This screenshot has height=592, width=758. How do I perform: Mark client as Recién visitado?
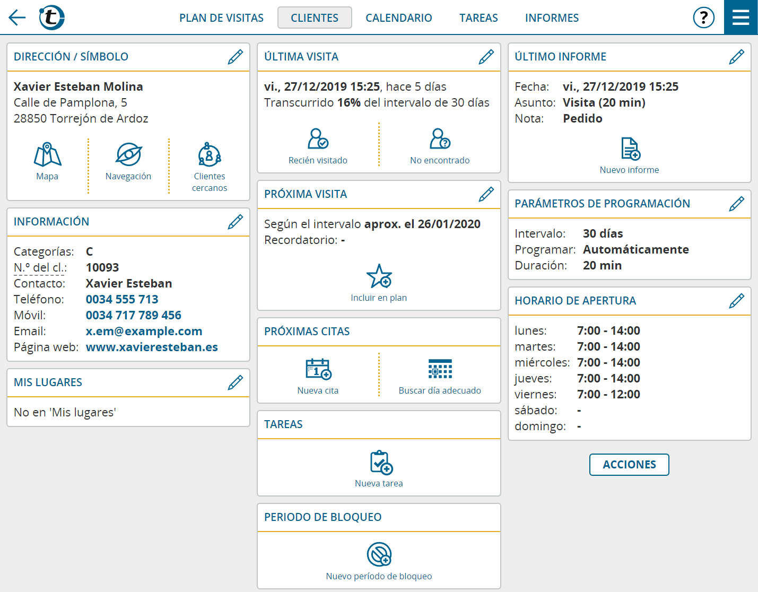pyautogui.click(x=318, y=139)
